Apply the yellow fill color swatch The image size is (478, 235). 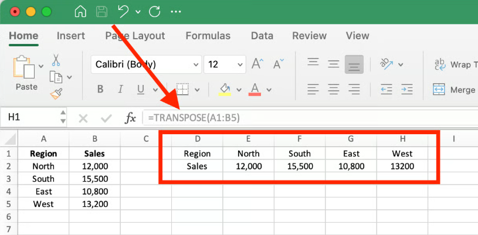225,89
